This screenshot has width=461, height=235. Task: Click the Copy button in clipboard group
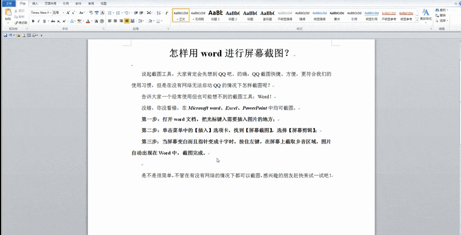(20, 17)
